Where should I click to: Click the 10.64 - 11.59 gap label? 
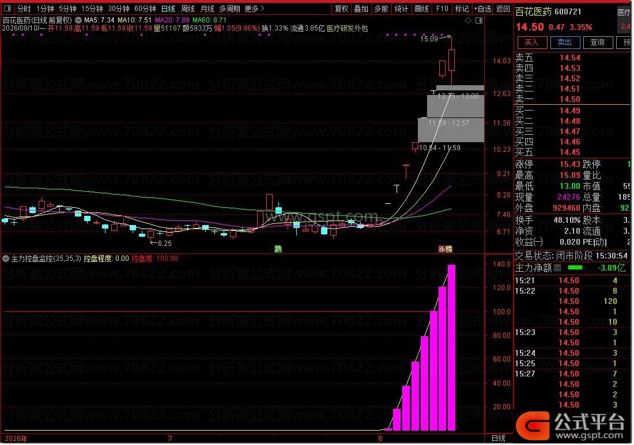(x=440, y=148)
